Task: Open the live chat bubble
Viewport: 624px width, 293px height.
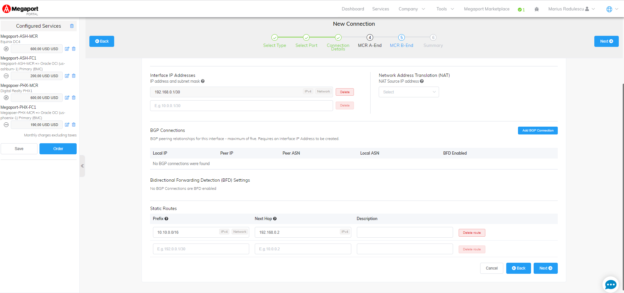Action: (610, 285)
